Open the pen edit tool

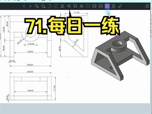click(120, 6)
